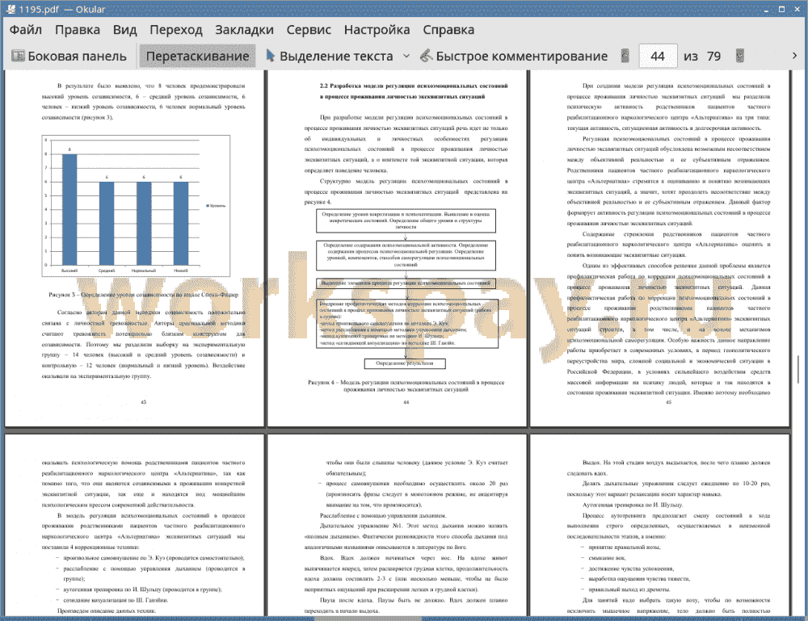
Task: Select the Выделение текста tool
Action: click(x=329, y=56)
